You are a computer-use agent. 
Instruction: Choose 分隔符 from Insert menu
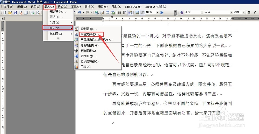click(x=58, y=12)
